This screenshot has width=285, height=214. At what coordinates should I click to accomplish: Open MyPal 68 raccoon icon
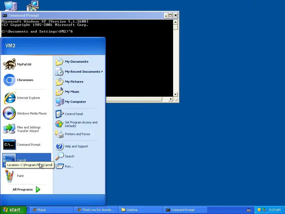pos(9,64)
